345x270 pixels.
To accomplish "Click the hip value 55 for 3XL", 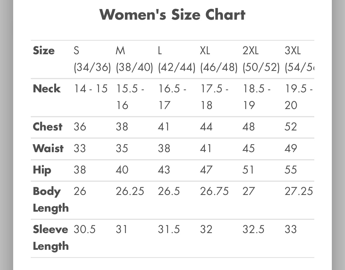I will click(291, 170).
